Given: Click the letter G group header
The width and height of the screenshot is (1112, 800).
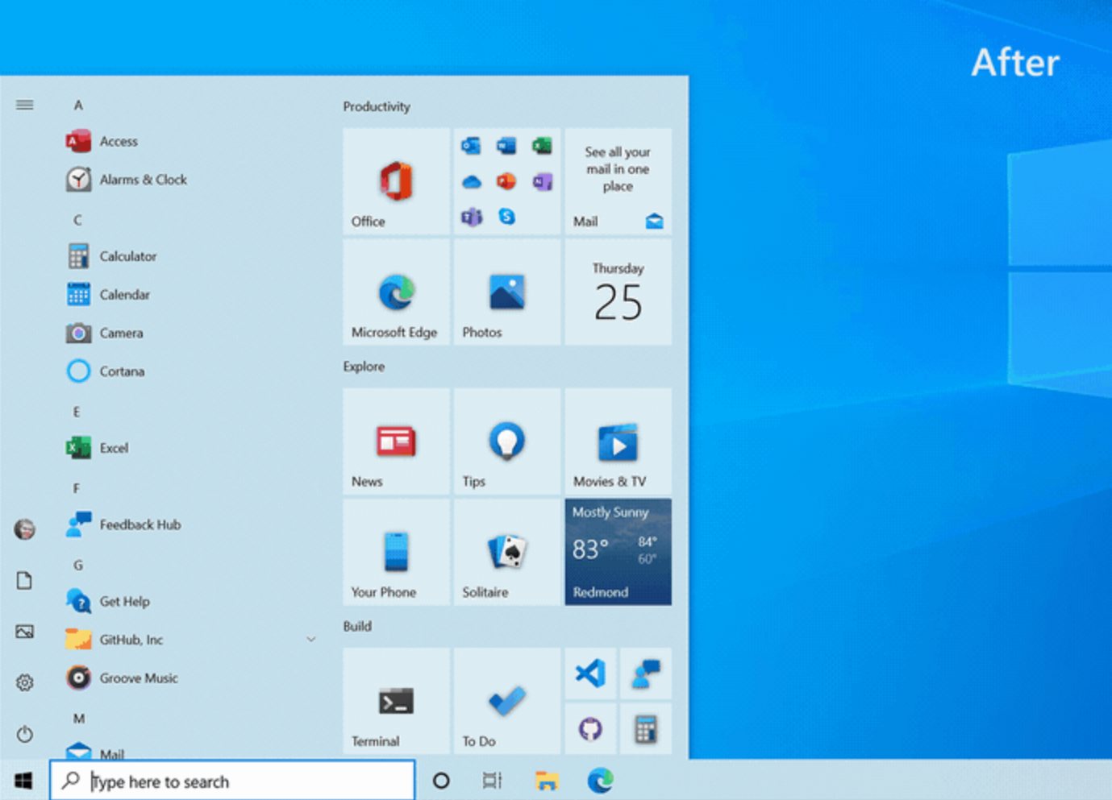Looking at the screenshot, I should [x=78, y=566].
